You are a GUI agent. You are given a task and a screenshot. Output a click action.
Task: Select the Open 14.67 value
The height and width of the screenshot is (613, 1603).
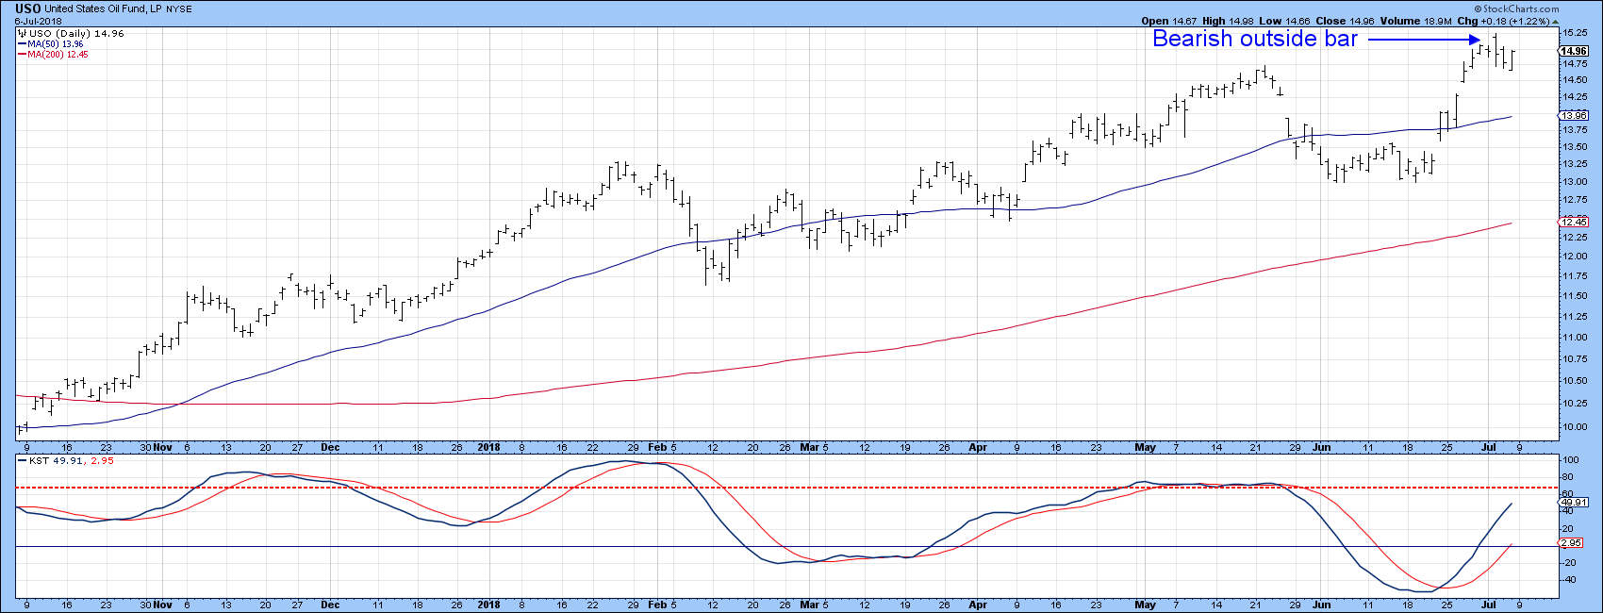point(1168,21)
